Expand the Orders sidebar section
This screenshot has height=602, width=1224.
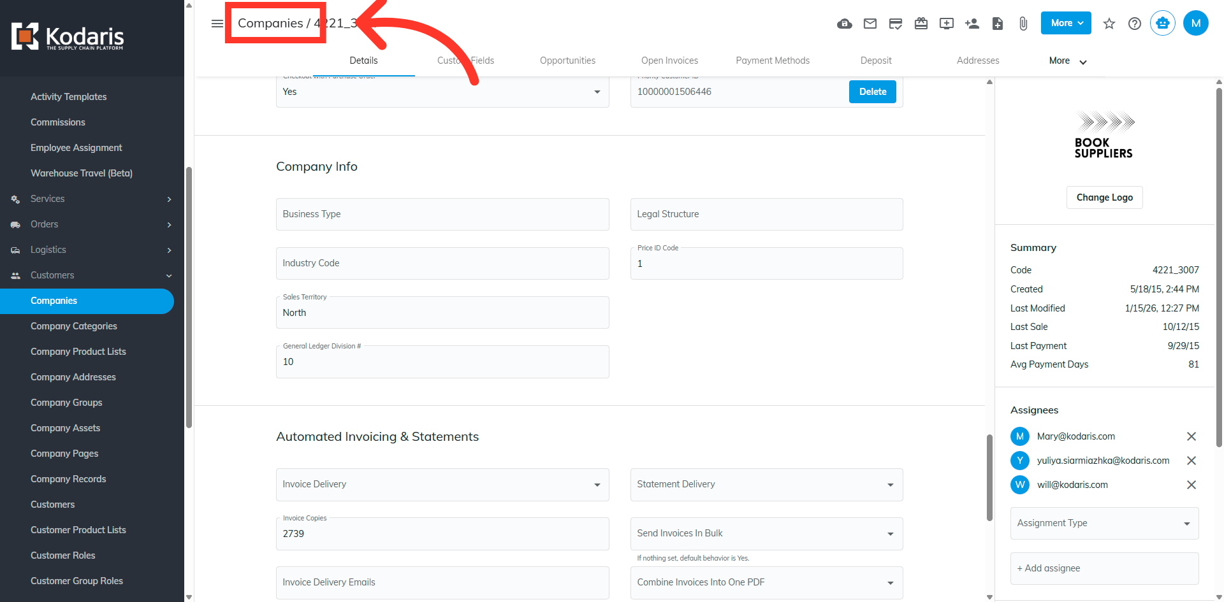[x=169, y=225]
